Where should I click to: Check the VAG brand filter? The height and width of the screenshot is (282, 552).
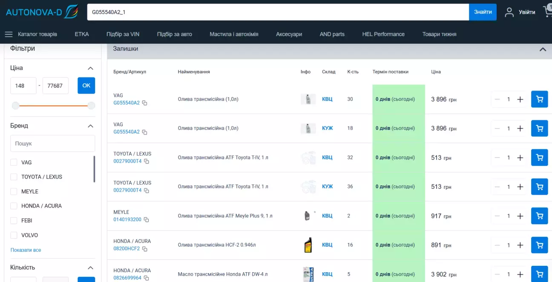point(14,162)
